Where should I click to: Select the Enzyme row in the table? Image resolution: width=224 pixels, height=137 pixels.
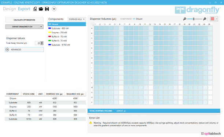pyautogui.click(x=45, y=107)
